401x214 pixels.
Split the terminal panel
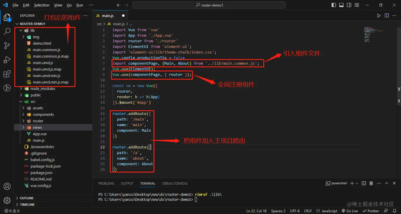pyautogui.click(x=364, y=183)
